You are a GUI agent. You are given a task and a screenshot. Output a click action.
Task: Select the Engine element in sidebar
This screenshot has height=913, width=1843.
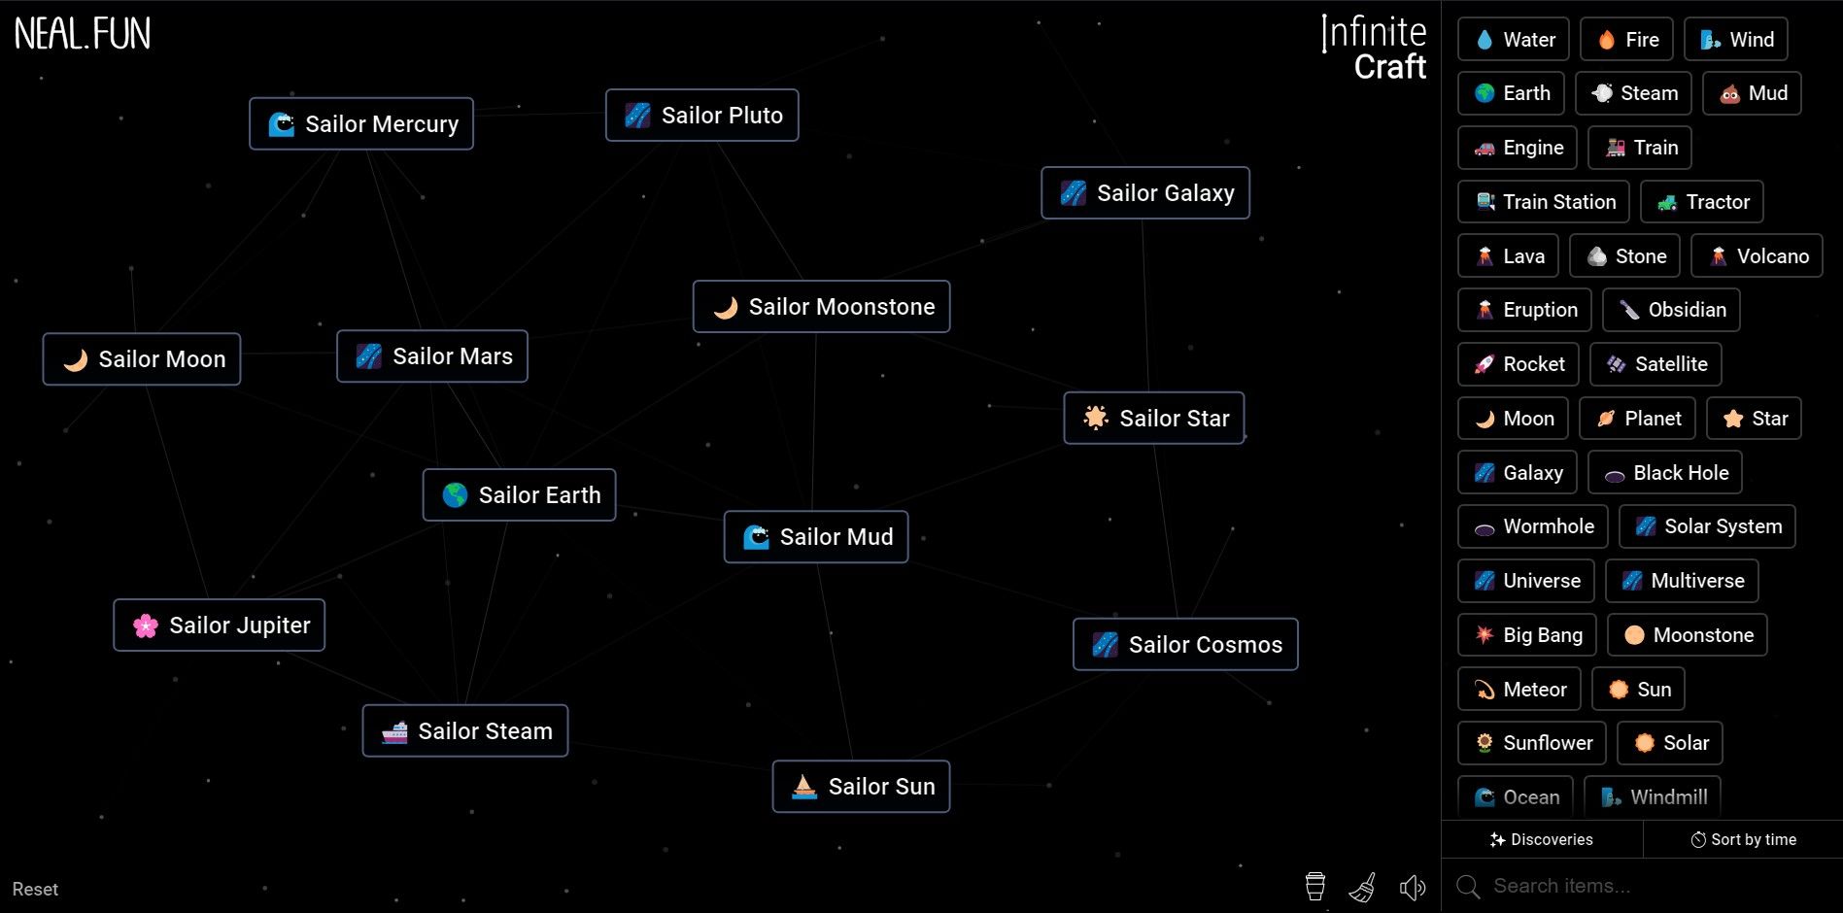pos(1519,148)
